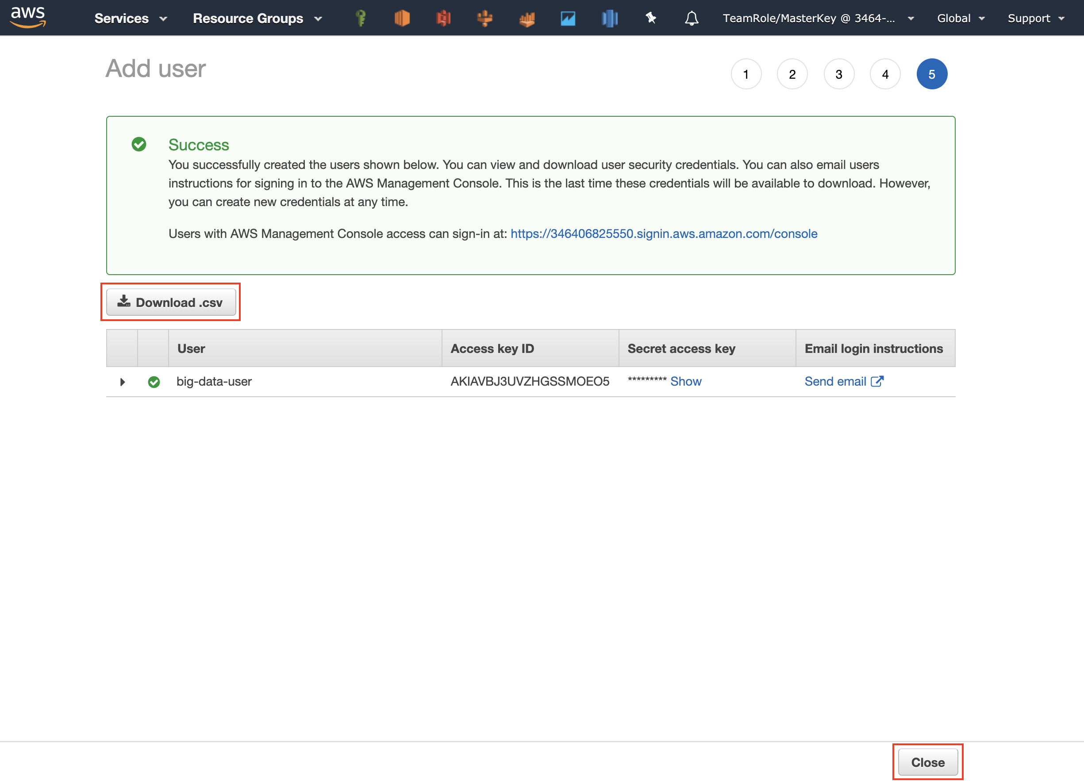
Task: Open the IAM green key shortcut
Action: [x=361, y=18]
